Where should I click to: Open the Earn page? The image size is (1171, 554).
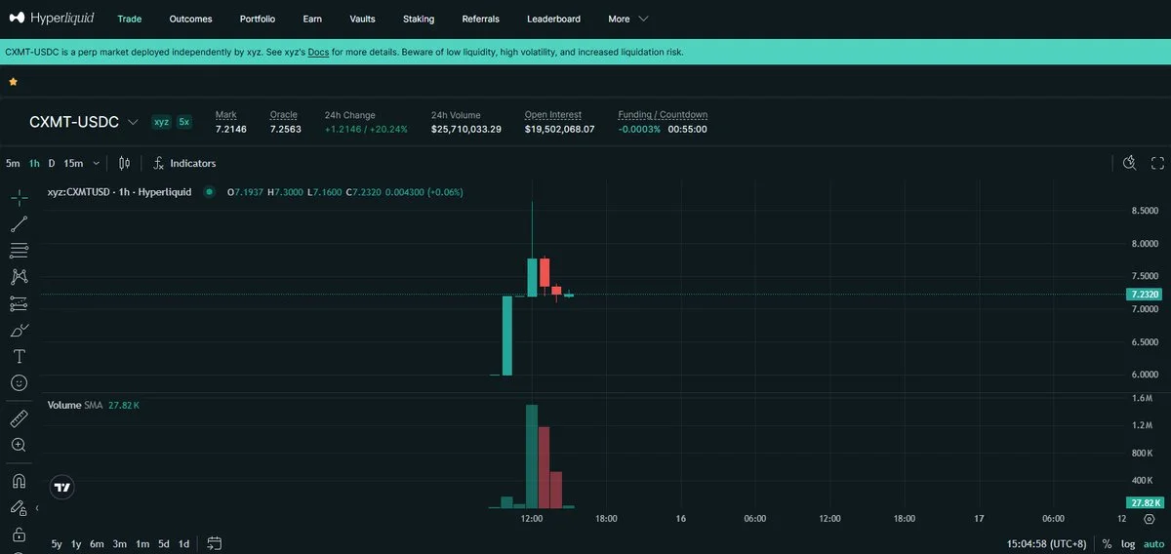click(x=312, y=19)
